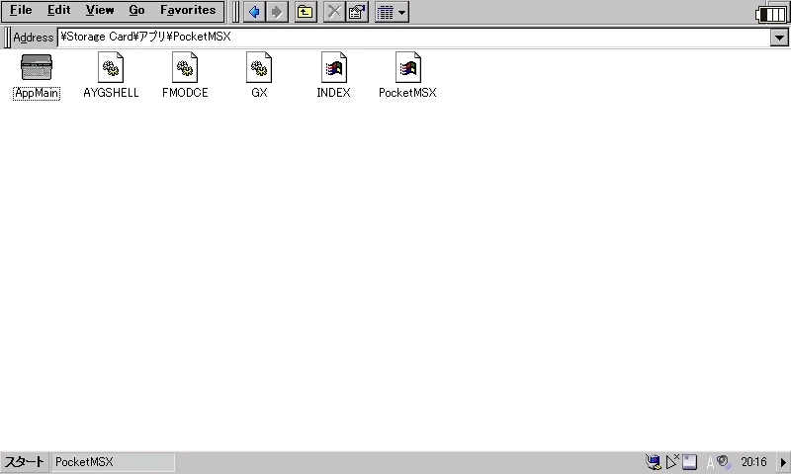Screen dimensions: 791x474
Task: Open the File menu
Action: coord(21,10)
